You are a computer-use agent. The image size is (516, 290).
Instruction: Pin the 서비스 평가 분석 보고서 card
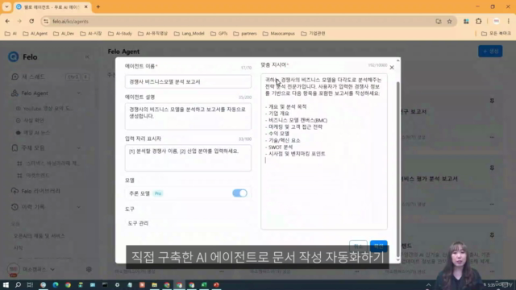[x=492, y=168]
